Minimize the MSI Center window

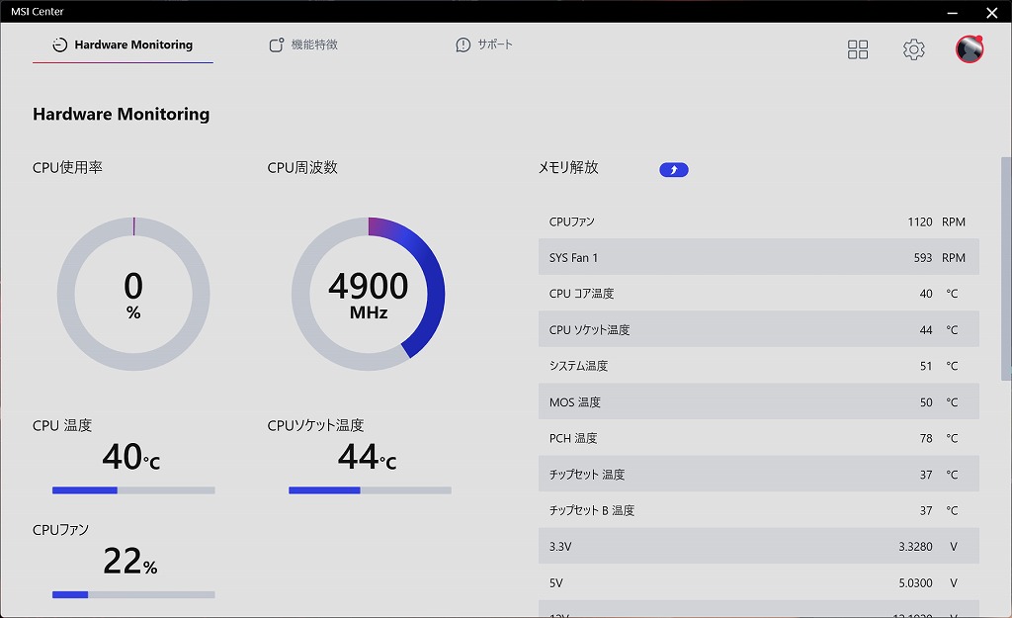pos(952,12)
